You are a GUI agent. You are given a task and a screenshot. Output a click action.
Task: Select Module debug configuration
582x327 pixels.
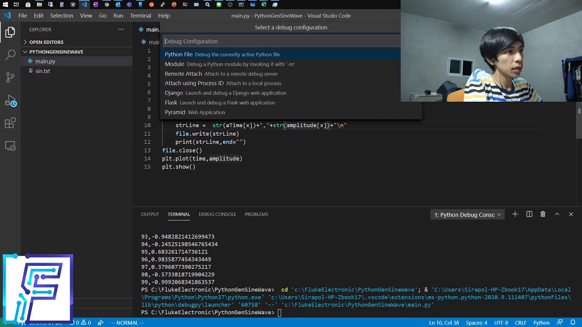(291, 64)
